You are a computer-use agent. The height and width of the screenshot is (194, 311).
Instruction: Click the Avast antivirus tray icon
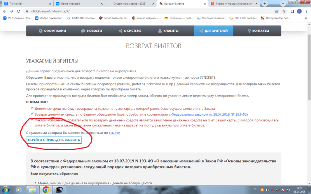tap(262, 190)
